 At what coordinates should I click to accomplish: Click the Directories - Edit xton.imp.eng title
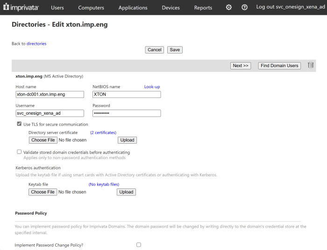click(x=60, y=24)
